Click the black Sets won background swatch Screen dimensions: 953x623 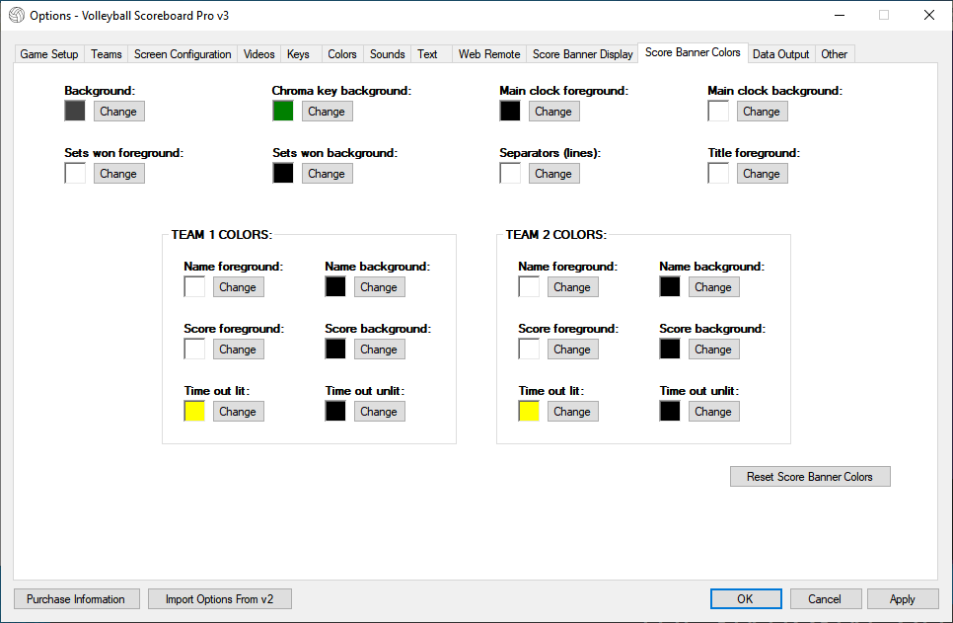[283, 174]
